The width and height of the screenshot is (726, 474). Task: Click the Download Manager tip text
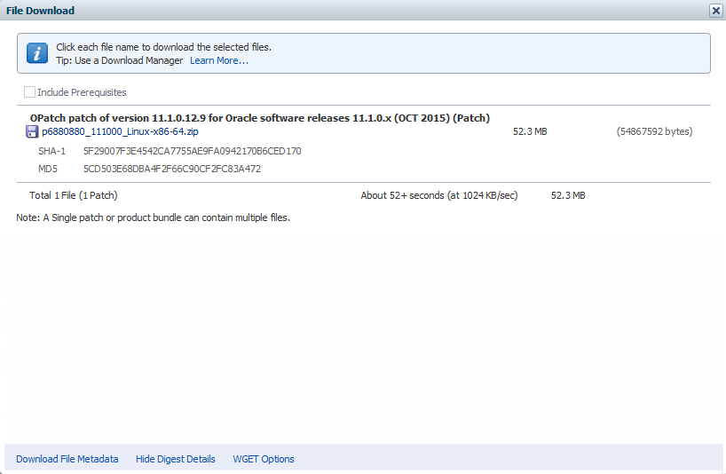(120, 60)
